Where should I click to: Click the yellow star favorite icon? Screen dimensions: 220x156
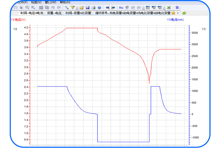click(173, 13)
